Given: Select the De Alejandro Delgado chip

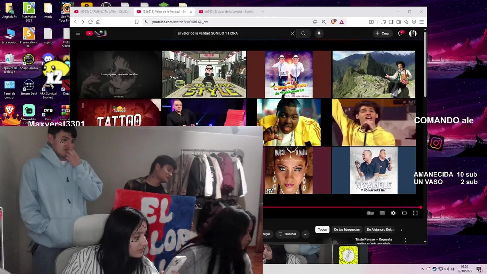Looking at the screenshot, I should [x=380, y=229].
